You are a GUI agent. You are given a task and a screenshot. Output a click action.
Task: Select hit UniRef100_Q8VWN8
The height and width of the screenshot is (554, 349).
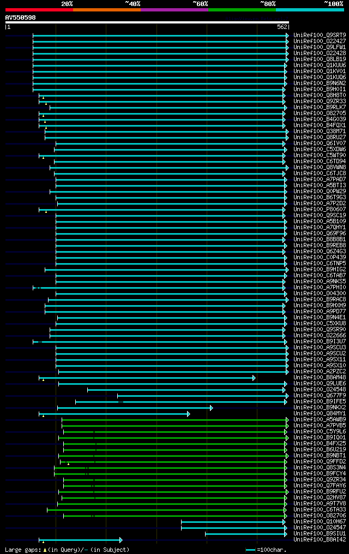(x=320, y=168)
